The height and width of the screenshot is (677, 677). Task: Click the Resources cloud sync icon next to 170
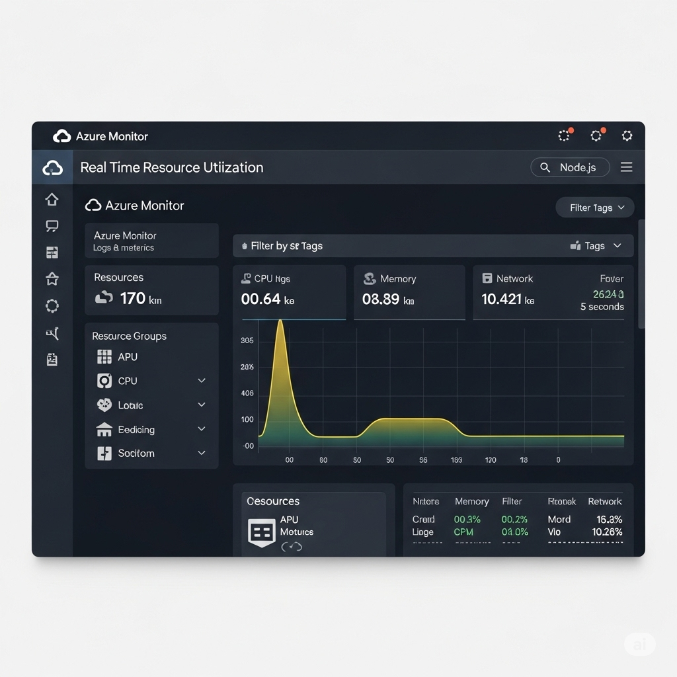click(104, 298)
